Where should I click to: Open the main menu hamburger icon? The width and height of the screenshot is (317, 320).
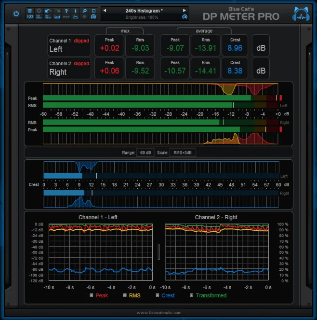pyautogui.click(x=30, y=11)
